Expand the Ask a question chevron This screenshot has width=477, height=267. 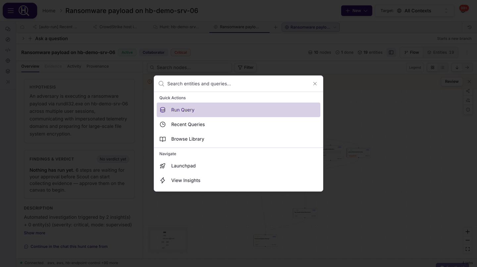click(x=23, y=38)
